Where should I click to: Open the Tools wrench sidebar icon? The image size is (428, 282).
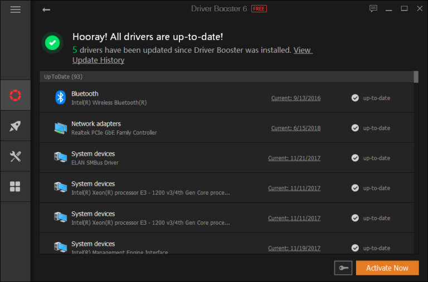[x=15, y=156]
